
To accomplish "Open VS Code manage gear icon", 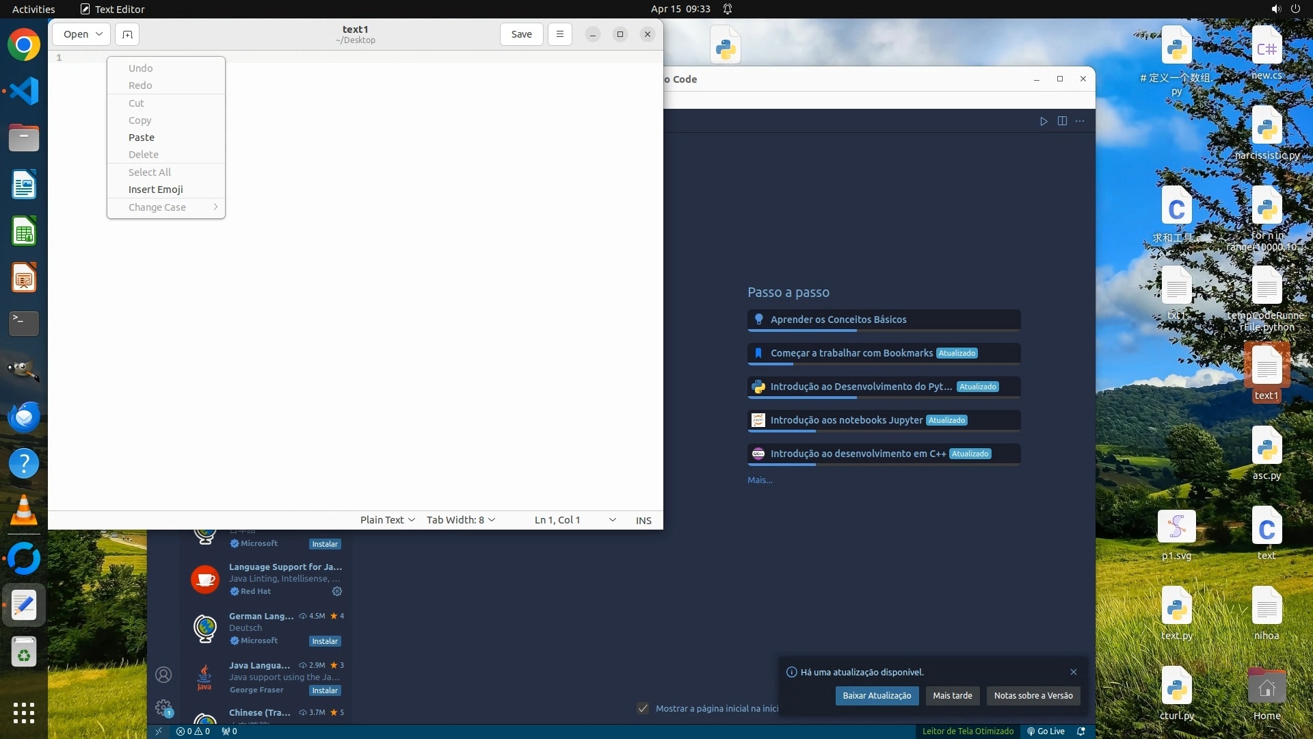I will click(163, 707).
